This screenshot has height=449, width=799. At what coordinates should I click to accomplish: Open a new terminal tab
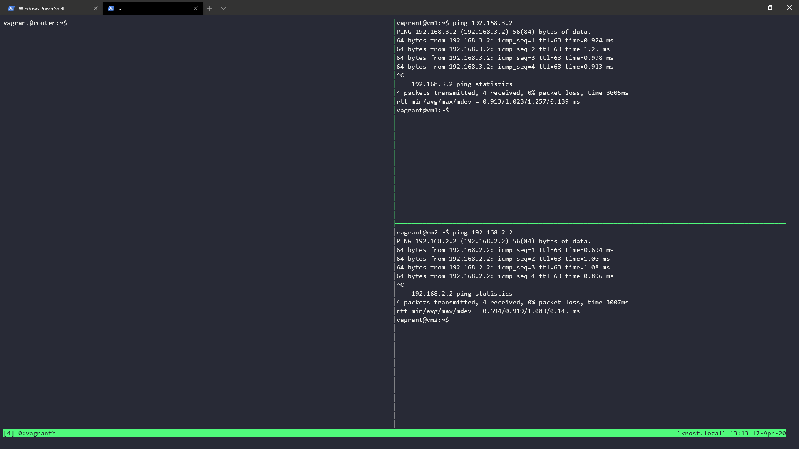(x=210, y=8)
